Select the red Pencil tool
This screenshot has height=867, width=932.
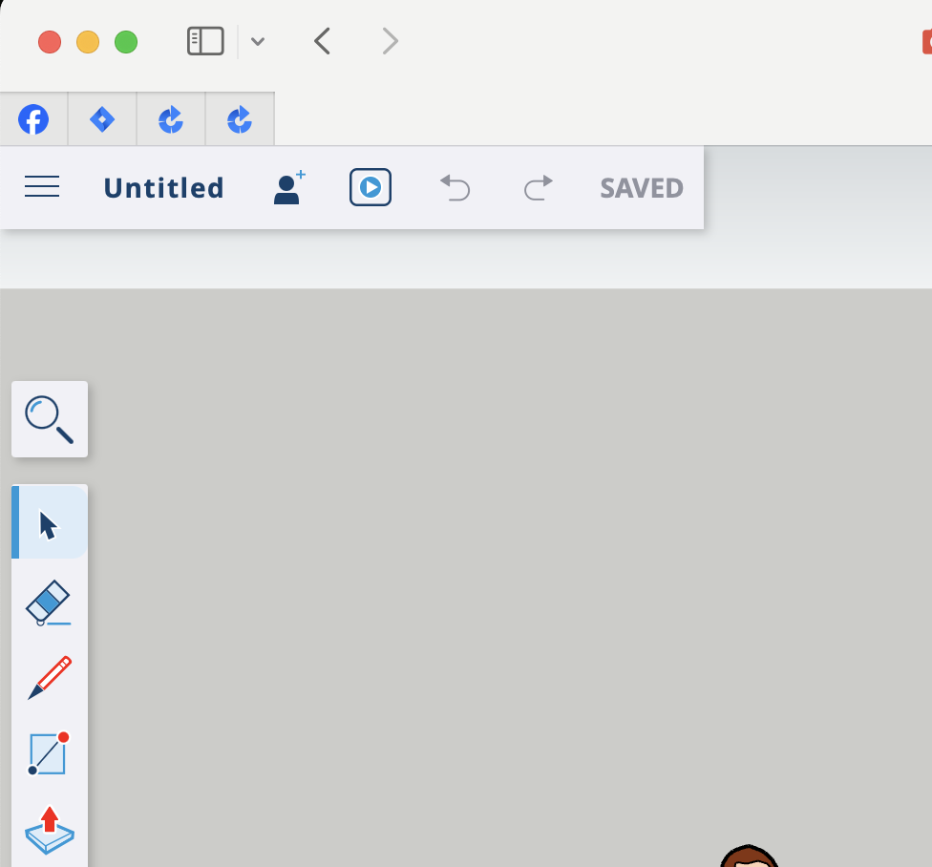click(x=50, y=677)
